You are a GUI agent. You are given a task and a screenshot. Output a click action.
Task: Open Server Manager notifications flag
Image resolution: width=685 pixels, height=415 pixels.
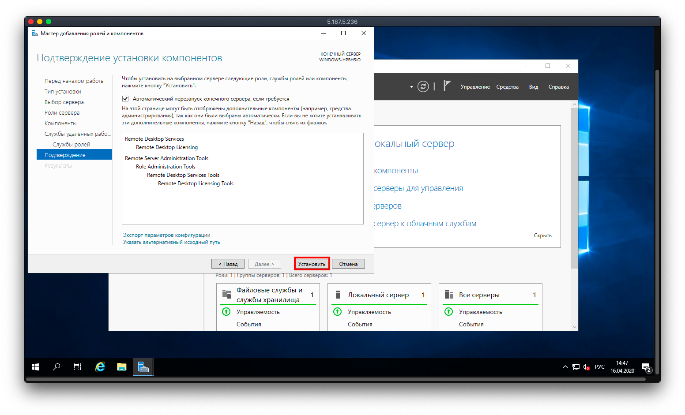pos(447,86)
